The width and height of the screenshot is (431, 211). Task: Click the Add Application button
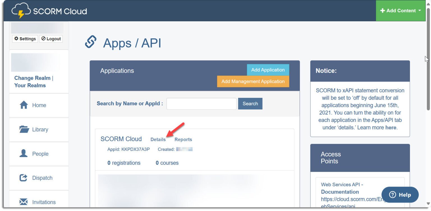coord(267,70)
